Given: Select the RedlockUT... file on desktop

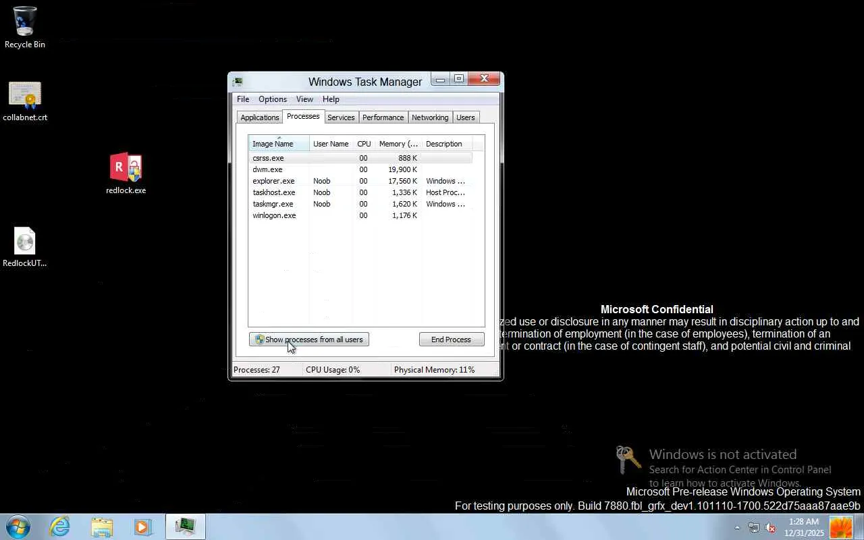Looking at the screenshot, I should (25, 247).
